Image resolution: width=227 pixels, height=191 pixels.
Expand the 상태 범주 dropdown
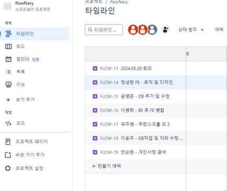[191, 30]
